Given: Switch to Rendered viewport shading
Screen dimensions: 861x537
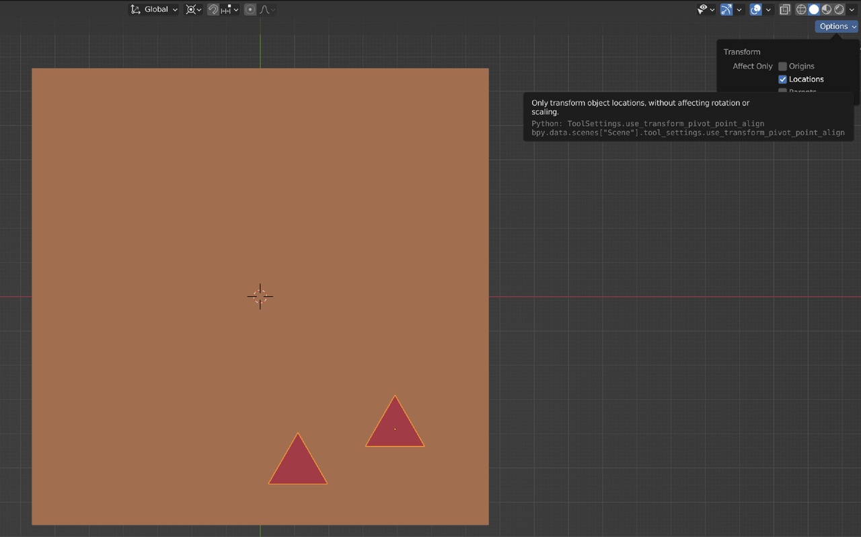Looking at the screenshot, I should coord(839,9).
